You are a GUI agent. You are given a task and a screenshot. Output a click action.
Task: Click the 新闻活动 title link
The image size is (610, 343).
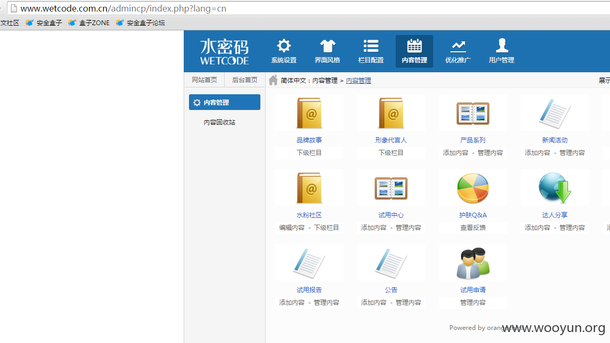(x=555, y=140)
